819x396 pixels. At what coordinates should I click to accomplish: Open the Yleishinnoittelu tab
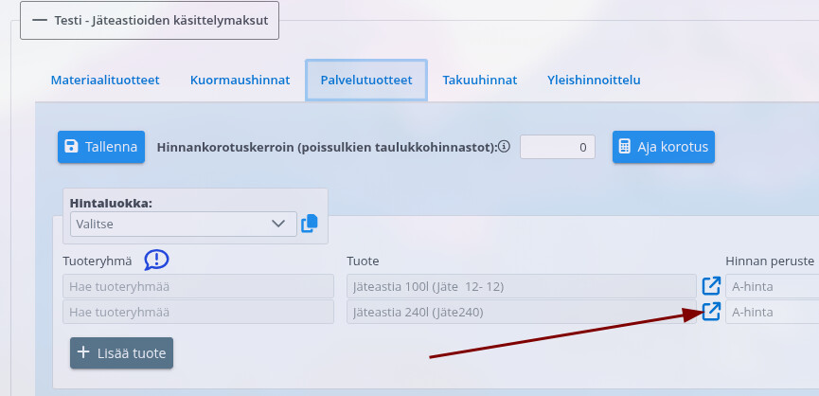(x=594, y=81)
